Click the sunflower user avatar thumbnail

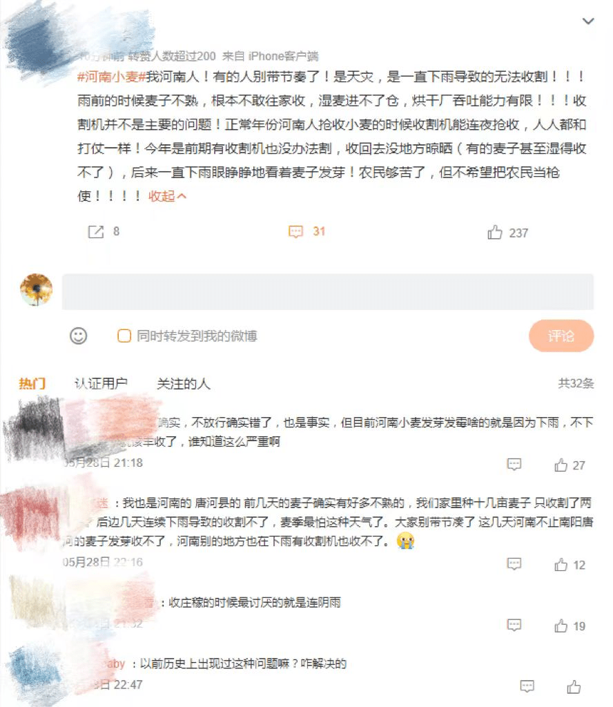[x=36, y=289]
